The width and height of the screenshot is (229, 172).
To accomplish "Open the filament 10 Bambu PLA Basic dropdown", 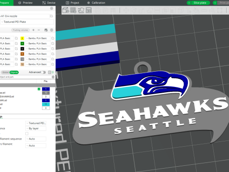I will pos(38,59).
